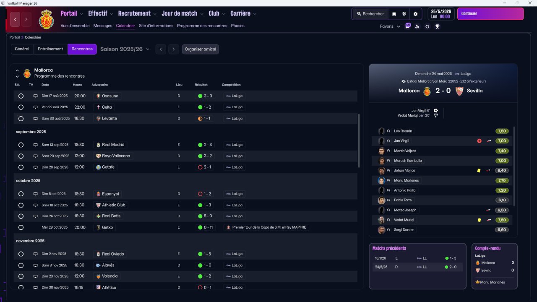
Task: Click the trophy icon beside Favoris
Action: [x=437, y=26]
